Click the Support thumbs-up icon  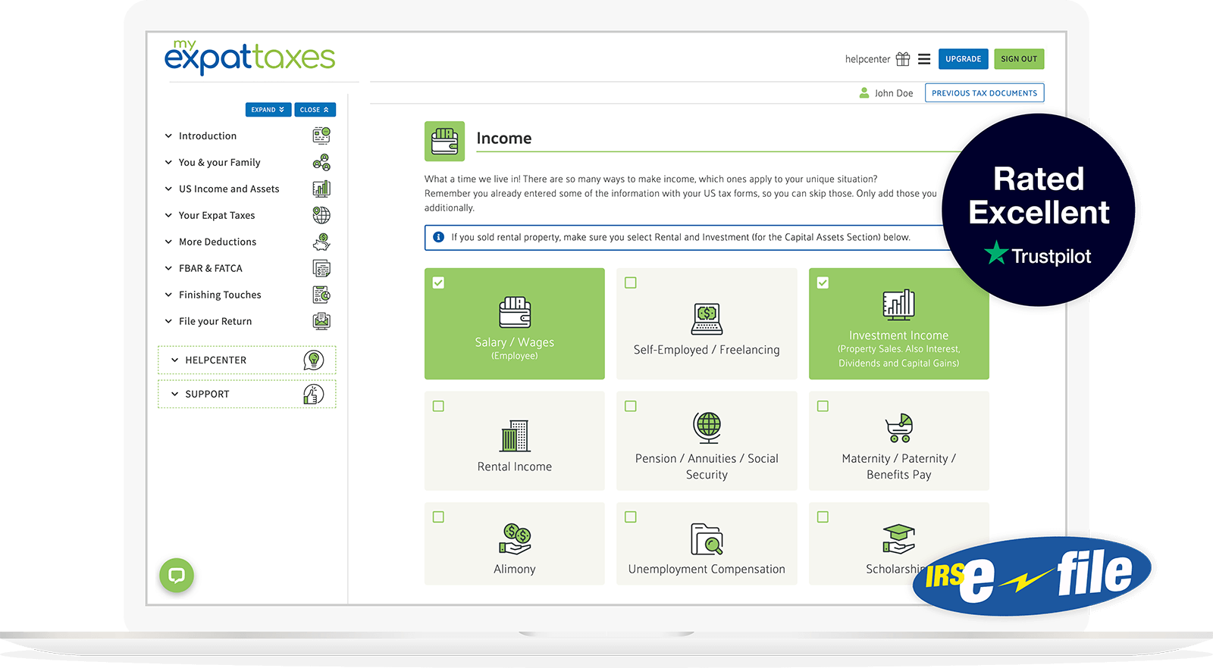313,394
